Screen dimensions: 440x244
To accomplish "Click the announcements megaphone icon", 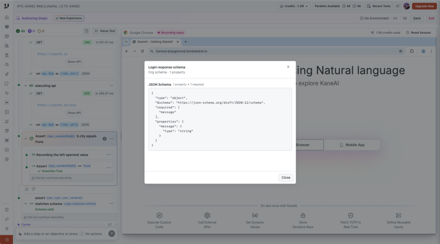I will (397, 6).
